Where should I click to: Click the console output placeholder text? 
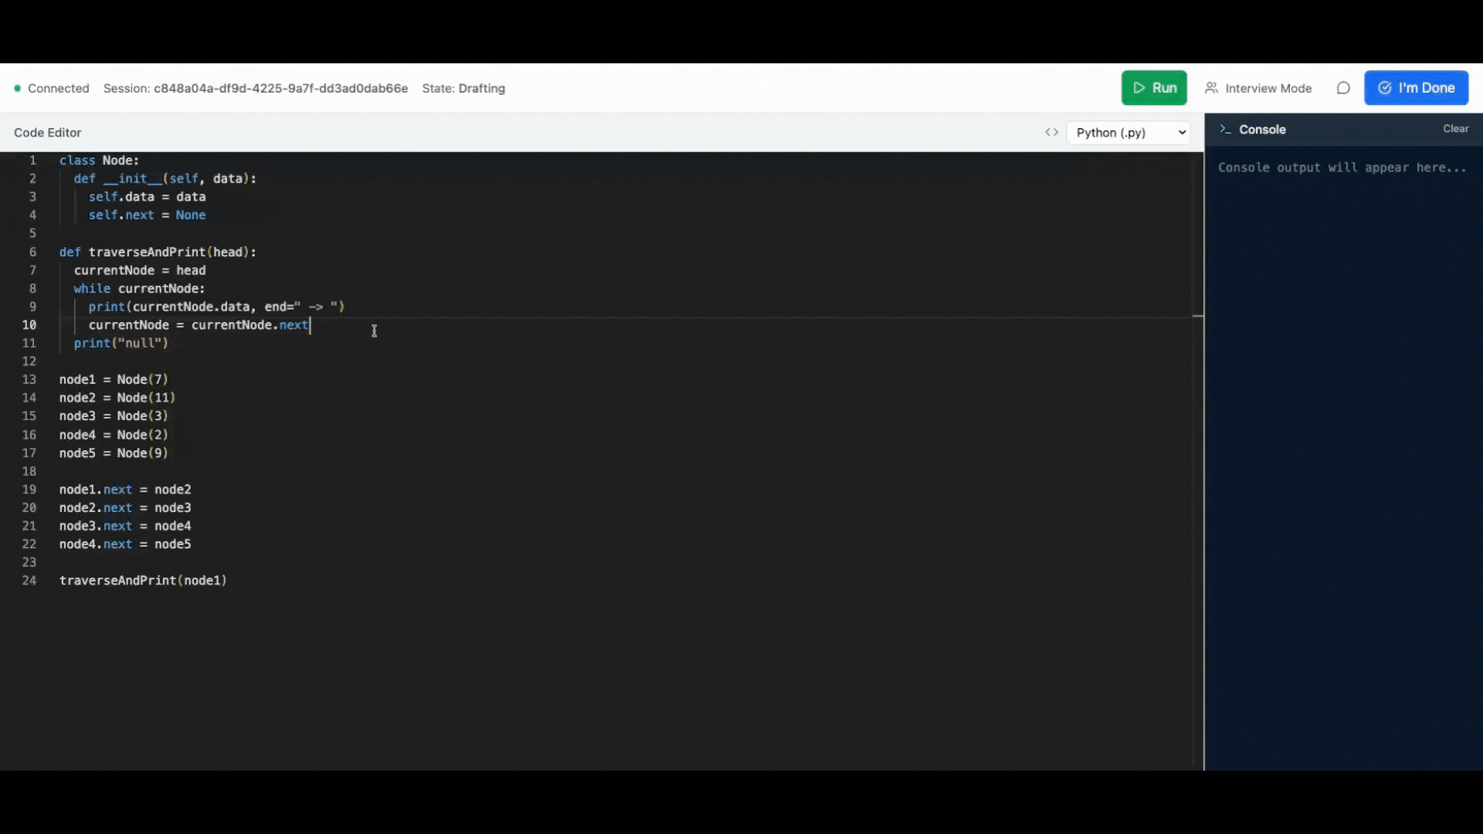pos(1342,168)
